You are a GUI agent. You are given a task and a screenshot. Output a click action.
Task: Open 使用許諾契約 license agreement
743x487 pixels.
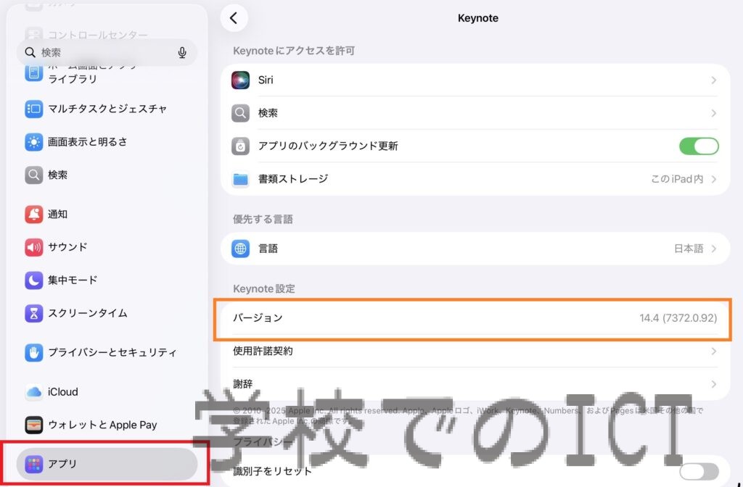[x=475, y=351]
